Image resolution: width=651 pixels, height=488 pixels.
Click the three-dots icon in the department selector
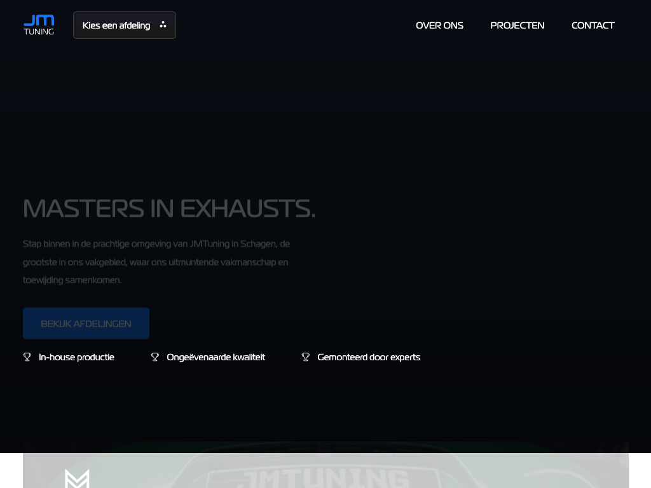[163, 25]
